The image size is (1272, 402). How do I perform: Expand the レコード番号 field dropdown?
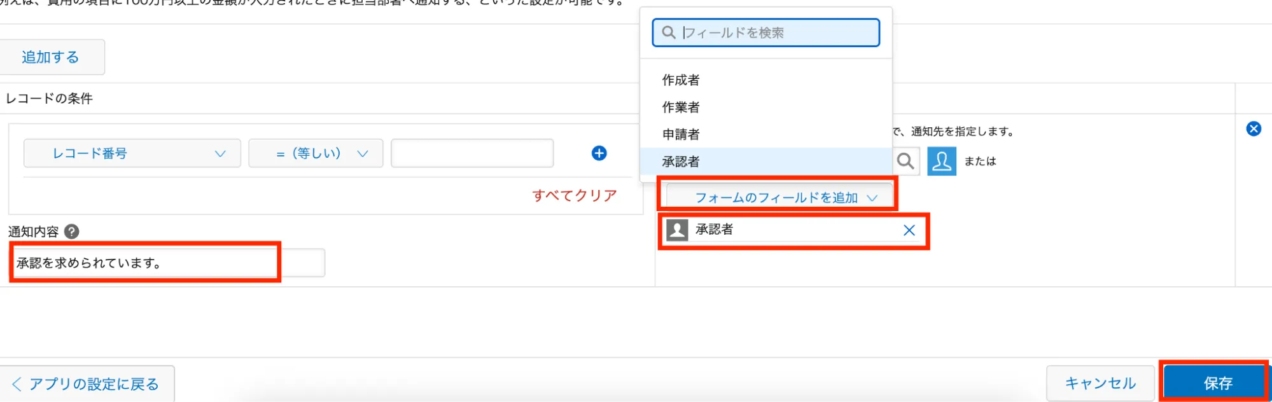tap(132, 153)
